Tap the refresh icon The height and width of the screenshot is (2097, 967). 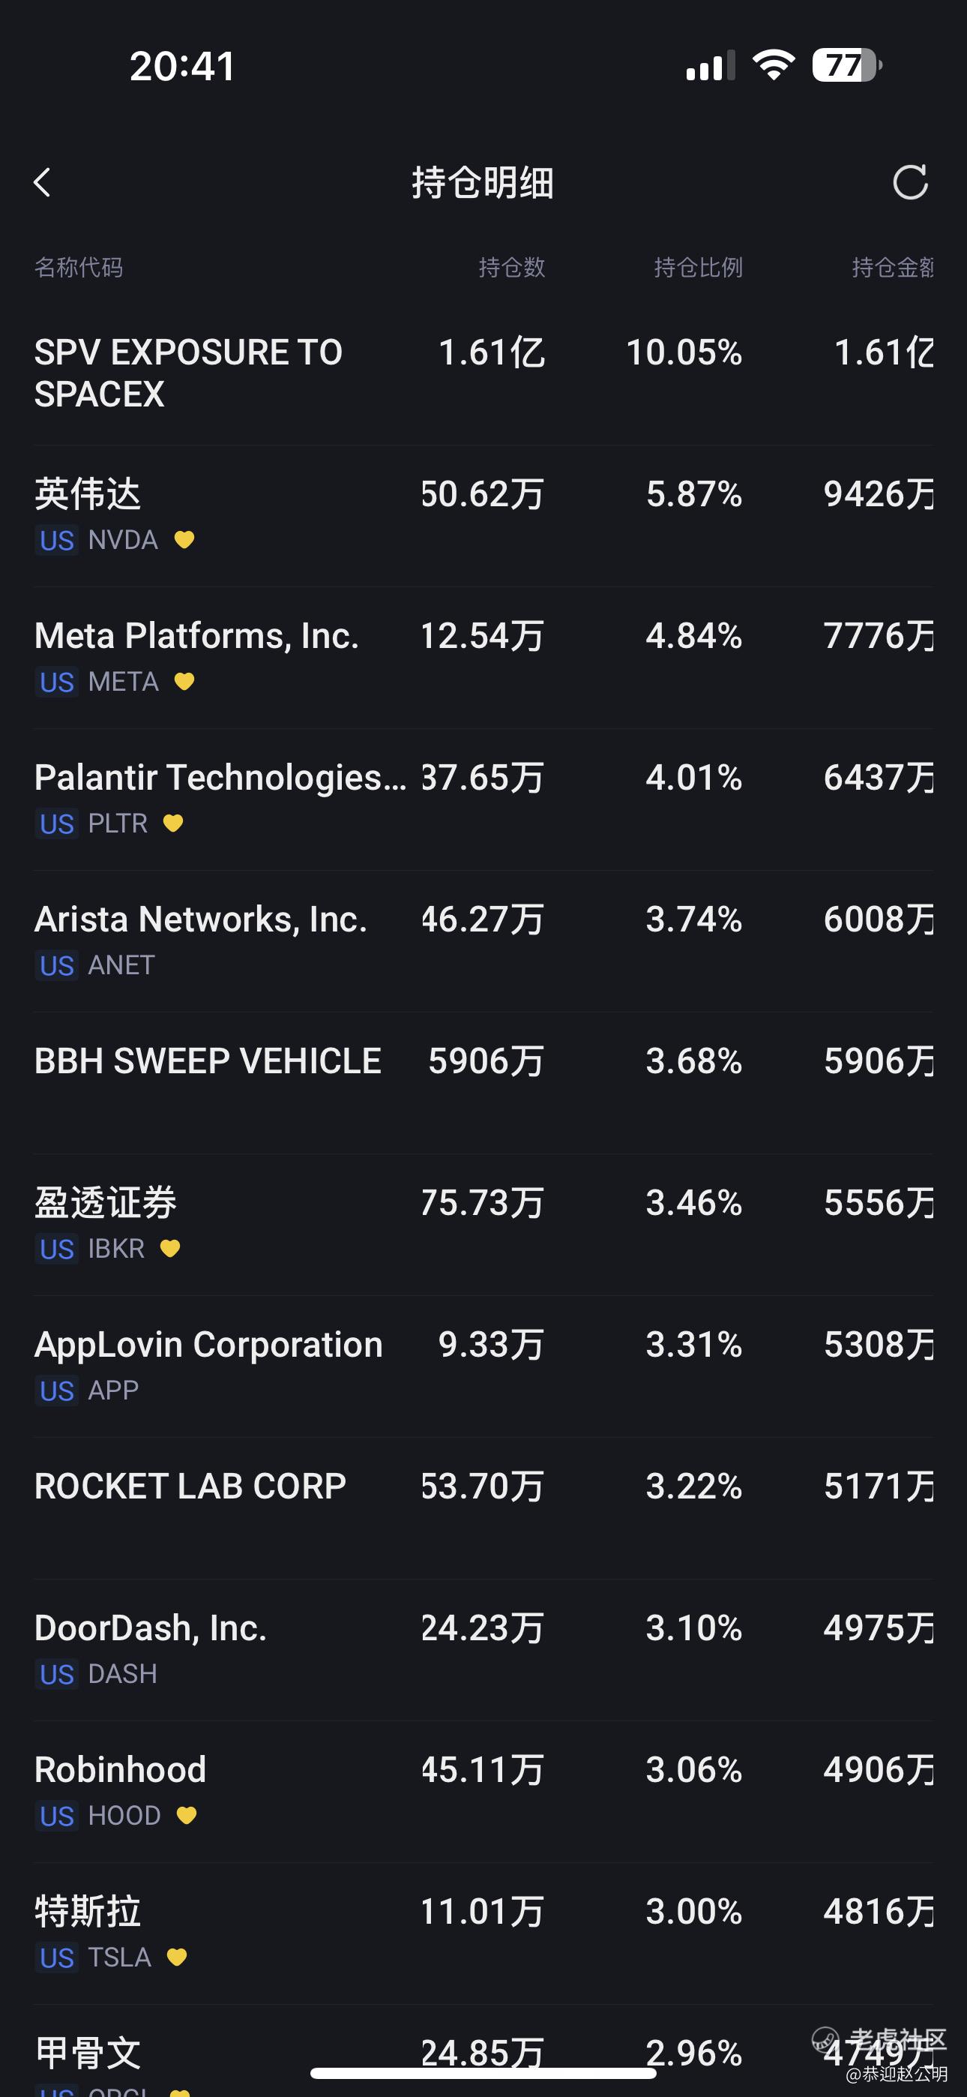coord(909,182)
